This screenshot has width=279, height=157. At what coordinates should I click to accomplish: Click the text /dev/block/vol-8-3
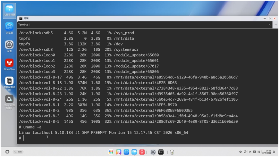tap(39, 116)
